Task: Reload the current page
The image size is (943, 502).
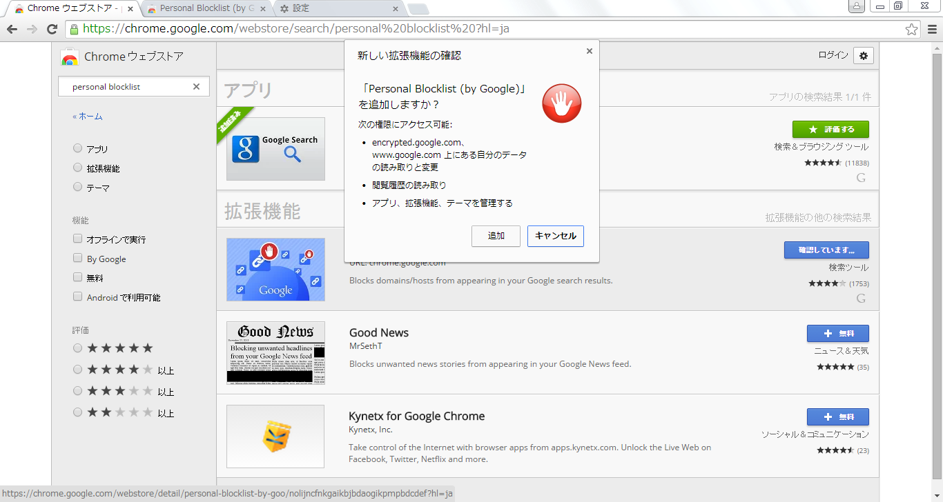Action: tap(52, 29)
